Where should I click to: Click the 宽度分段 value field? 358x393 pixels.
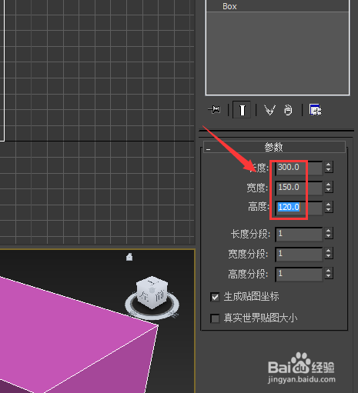pyautogui.click(x=299, y=254)
